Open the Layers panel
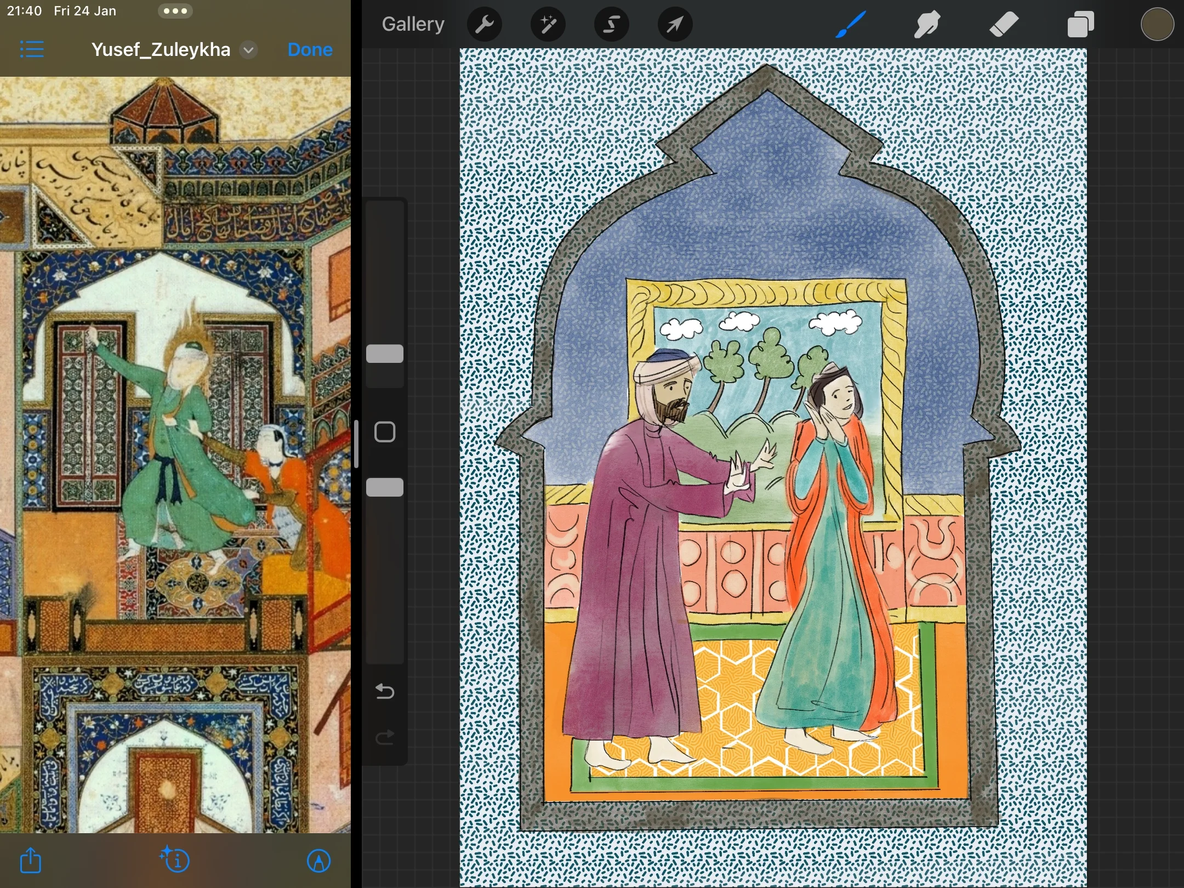 [x=1080, y=25]
